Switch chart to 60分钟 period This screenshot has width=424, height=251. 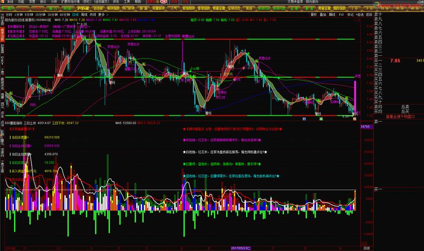(x=64, y=15)
